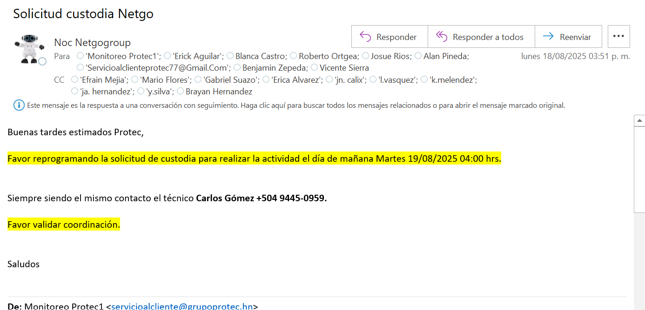Click the scrollbar up arrow

coord(639,121)
